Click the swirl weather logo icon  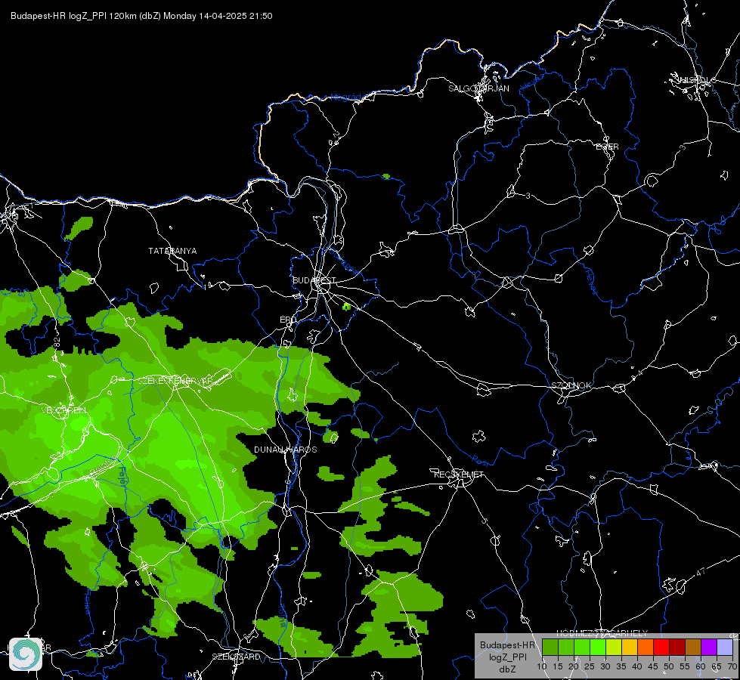(x=26, y=654)
